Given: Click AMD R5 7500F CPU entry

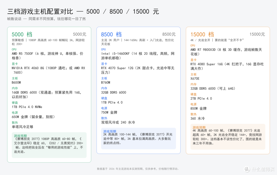Looking at the screenshot, I should (47, 56).
